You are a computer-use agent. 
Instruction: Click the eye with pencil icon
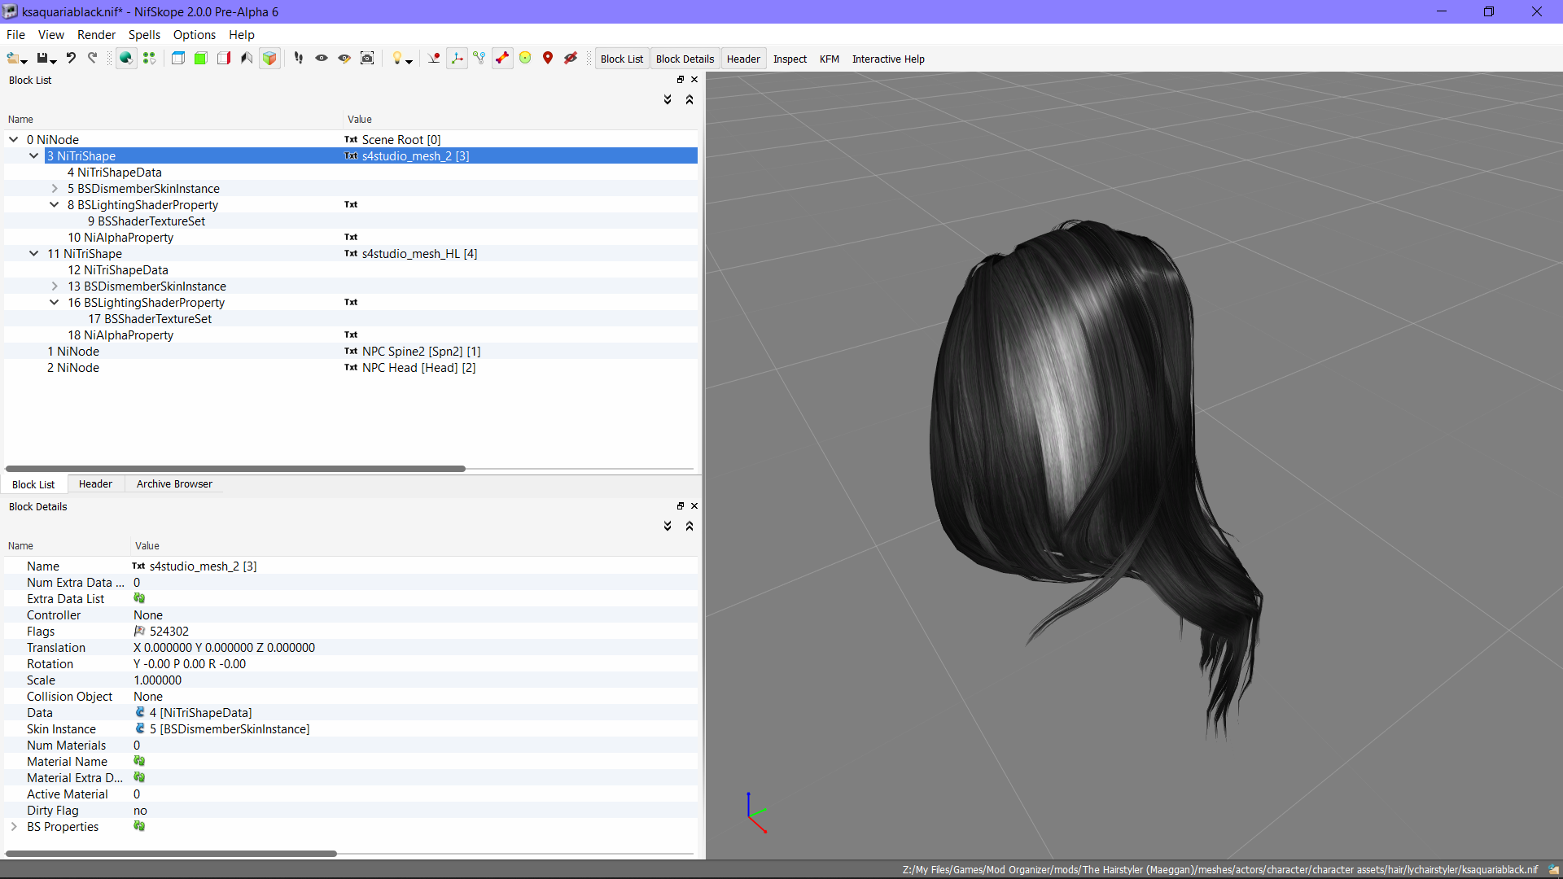344,59
